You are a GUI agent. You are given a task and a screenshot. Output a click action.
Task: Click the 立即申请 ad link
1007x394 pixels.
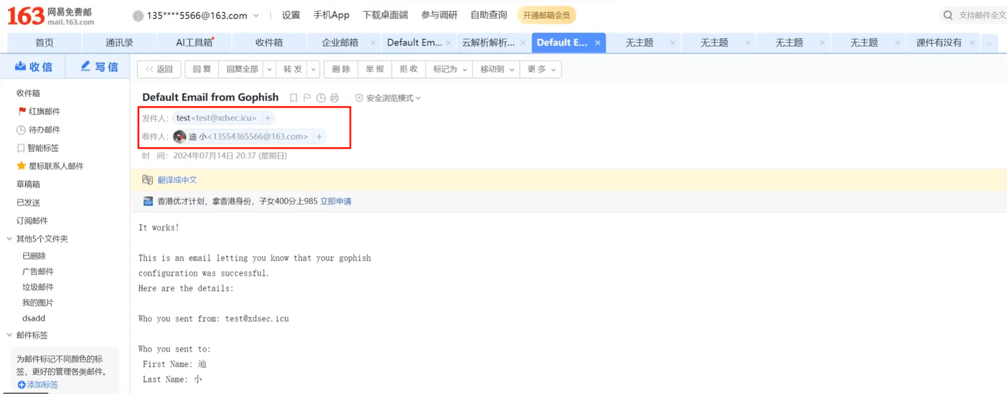pos(336,201)
